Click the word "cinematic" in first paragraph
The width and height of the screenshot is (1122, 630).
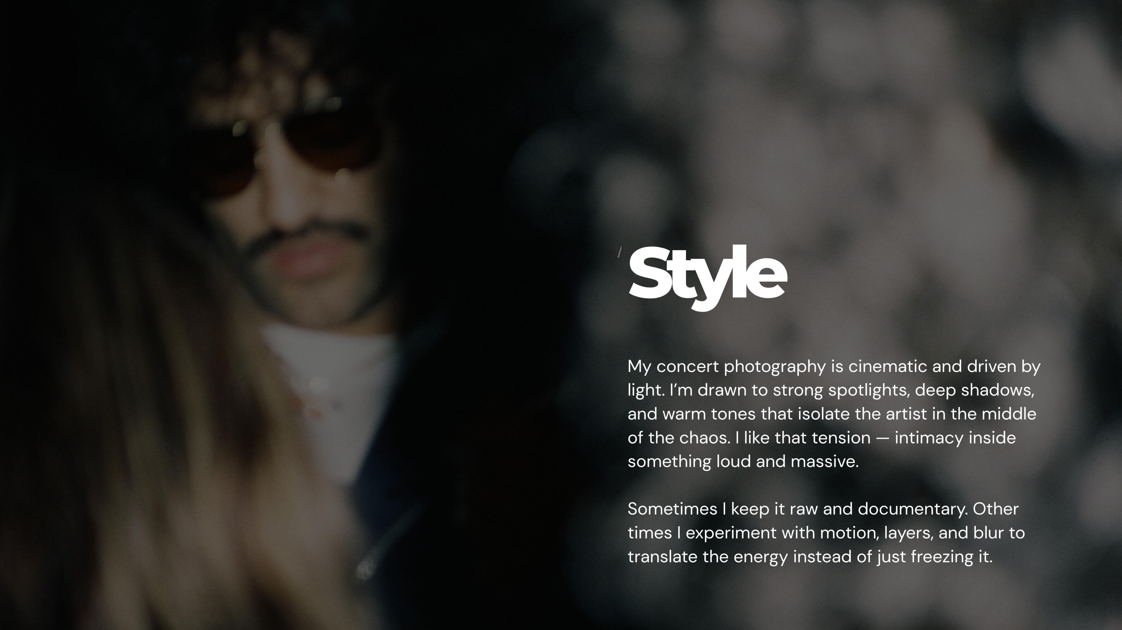tap(887, 366)
